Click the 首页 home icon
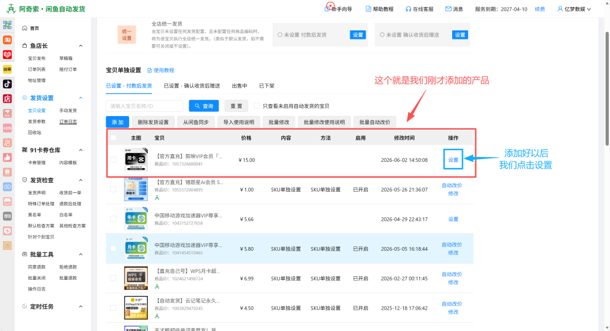This screenshot has width=610, height=331. point(24,28)
